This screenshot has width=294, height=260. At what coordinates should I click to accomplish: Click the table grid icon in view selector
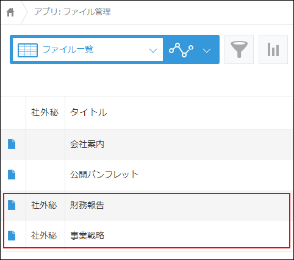click(27, 50)
